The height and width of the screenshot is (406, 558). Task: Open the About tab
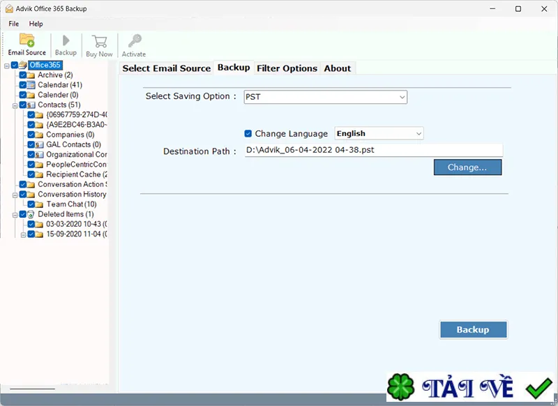click(338, 68)
